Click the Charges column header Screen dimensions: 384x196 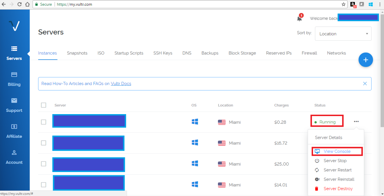282,105
